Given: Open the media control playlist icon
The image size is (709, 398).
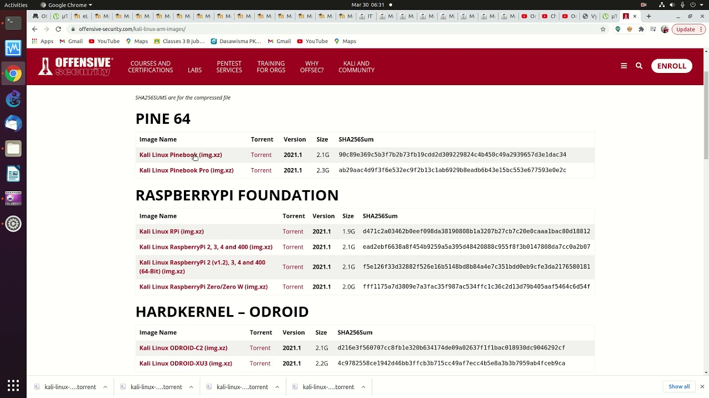Looking at the screenshot, I should (654, 29).
